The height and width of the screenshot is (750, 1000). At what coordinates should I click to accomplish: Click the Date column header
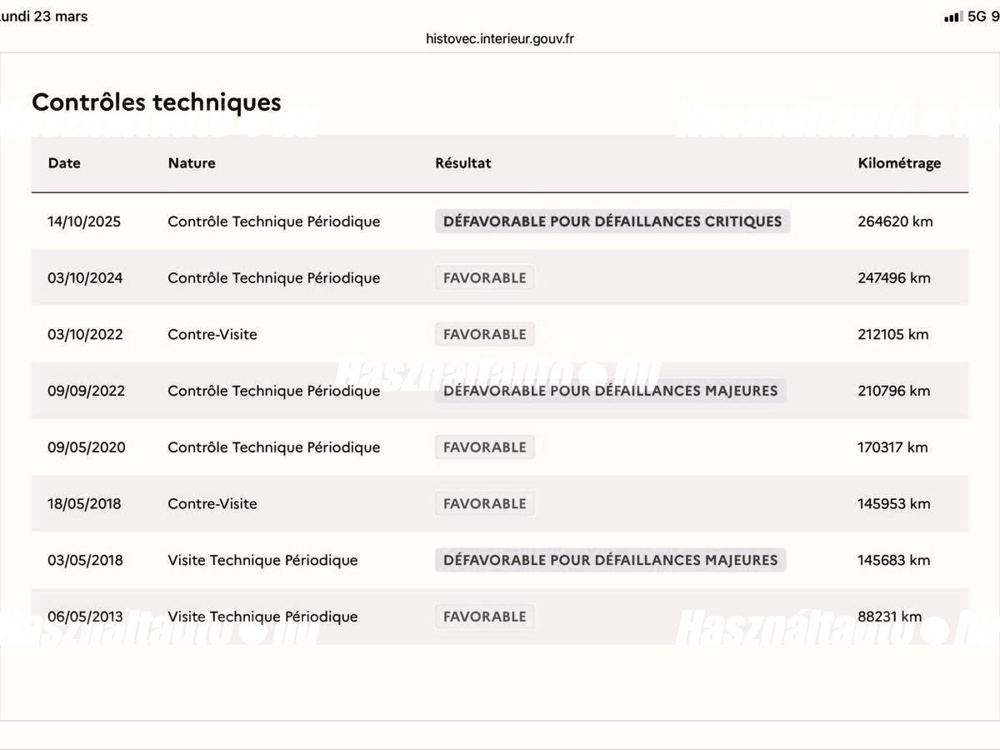click(64, 163)
